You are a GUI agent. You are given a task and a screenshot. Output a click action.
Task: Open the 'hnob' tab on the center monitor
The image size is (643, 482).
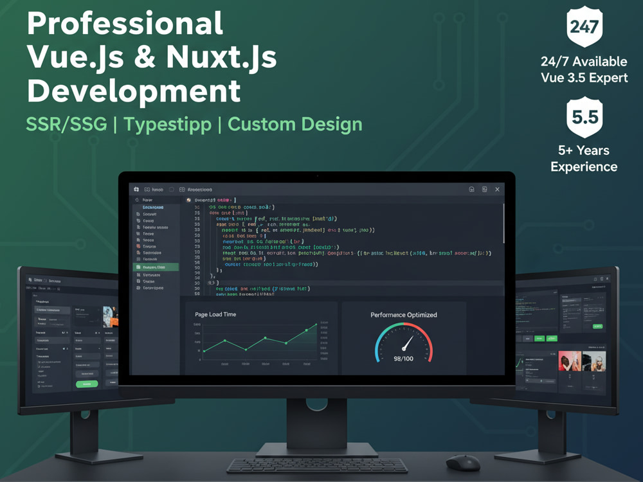pos(154,190)
